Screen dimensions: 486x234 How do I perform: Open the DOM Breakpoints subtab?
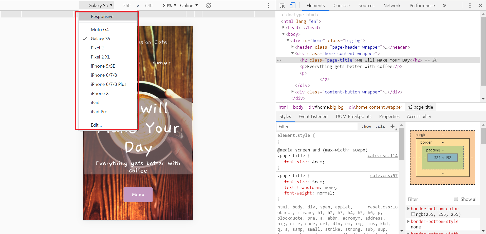pos(354,116)
